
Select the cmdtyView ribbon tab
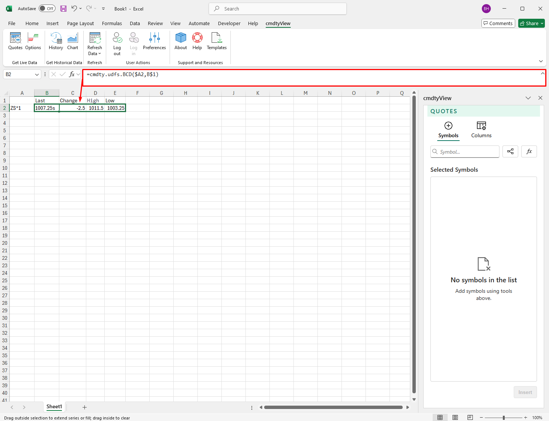point(278,23)
